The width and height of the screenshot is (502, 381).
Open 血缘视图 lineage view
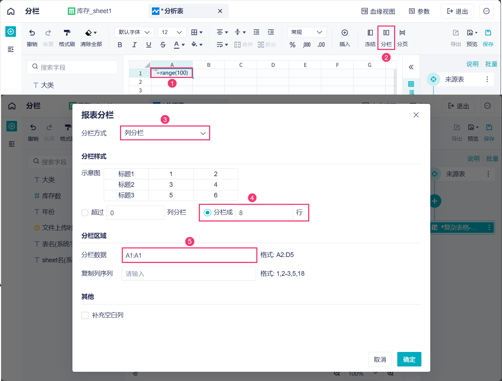coord(378,11)
